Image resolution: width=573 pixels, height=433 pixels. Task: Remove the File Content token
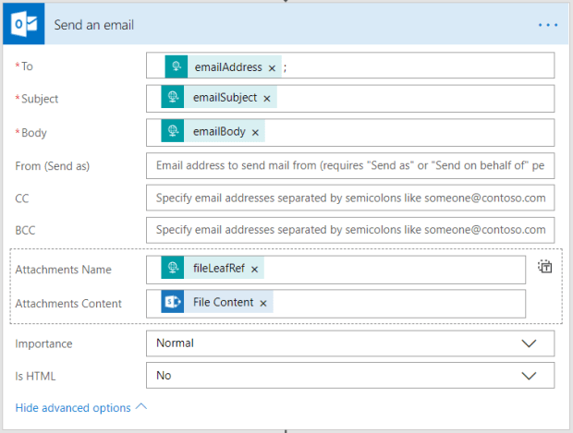[263, 303]
